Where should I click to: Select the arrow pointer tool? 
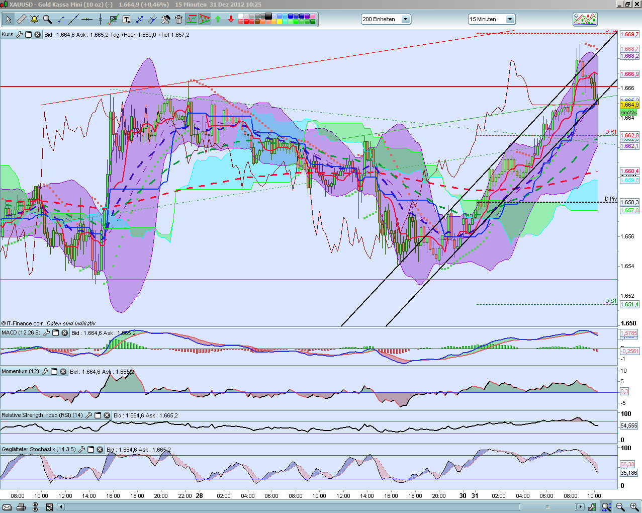point(9,20)
